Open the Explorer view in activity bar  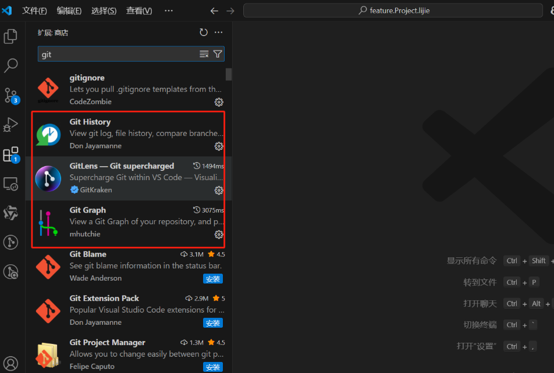[x=10, y=37]
